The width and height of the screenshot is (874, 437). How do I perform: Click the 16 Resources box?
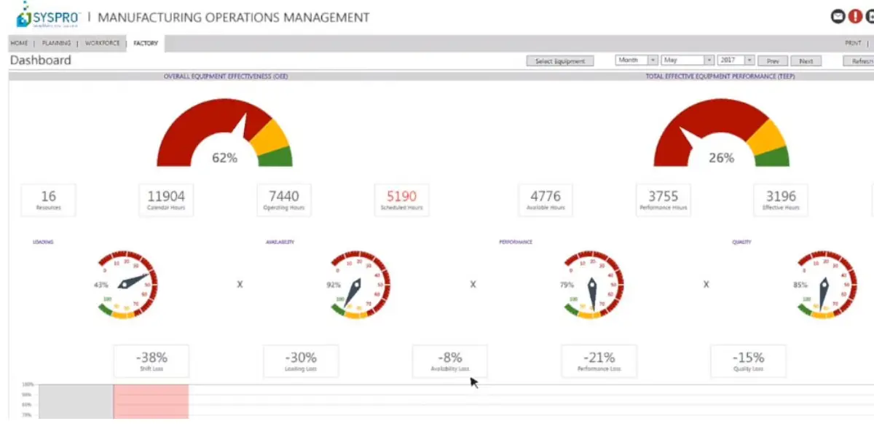(x=49, y=200)
